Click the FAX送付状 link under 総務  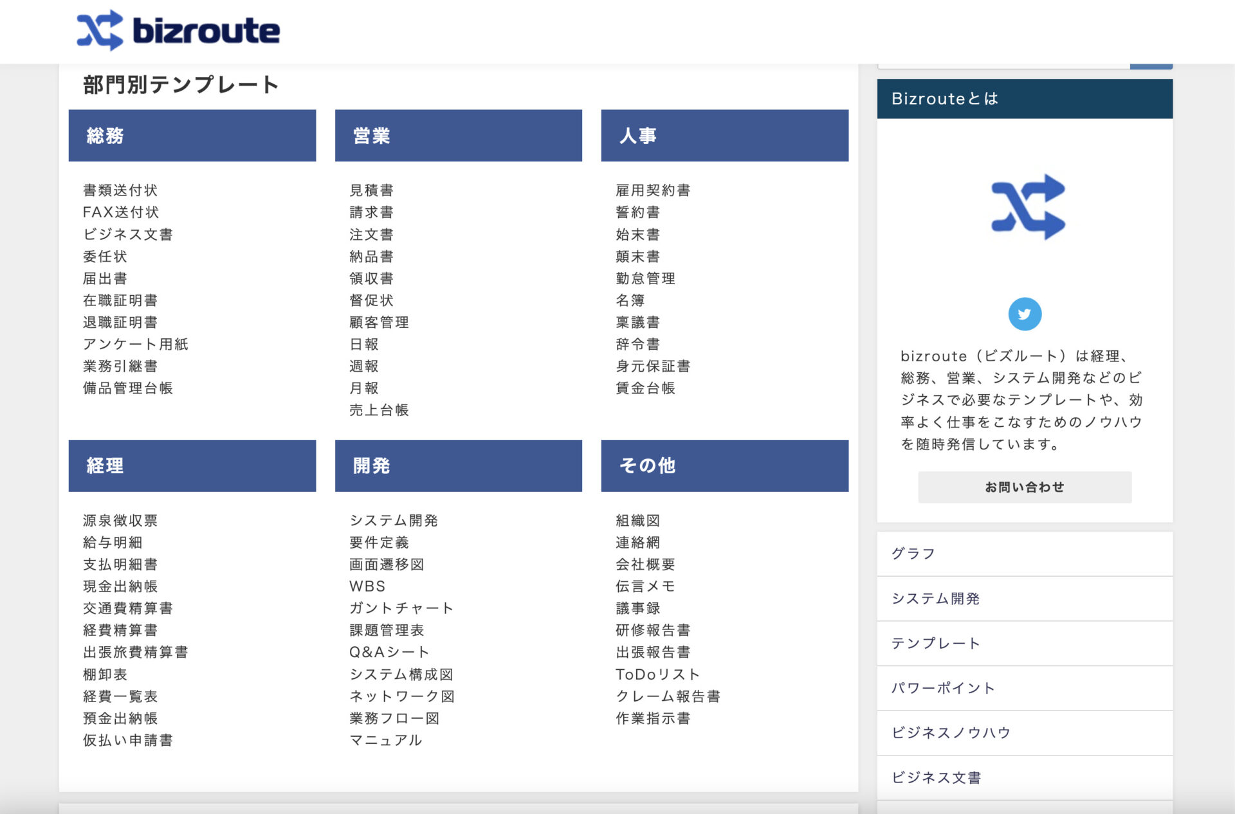point(121,212)
